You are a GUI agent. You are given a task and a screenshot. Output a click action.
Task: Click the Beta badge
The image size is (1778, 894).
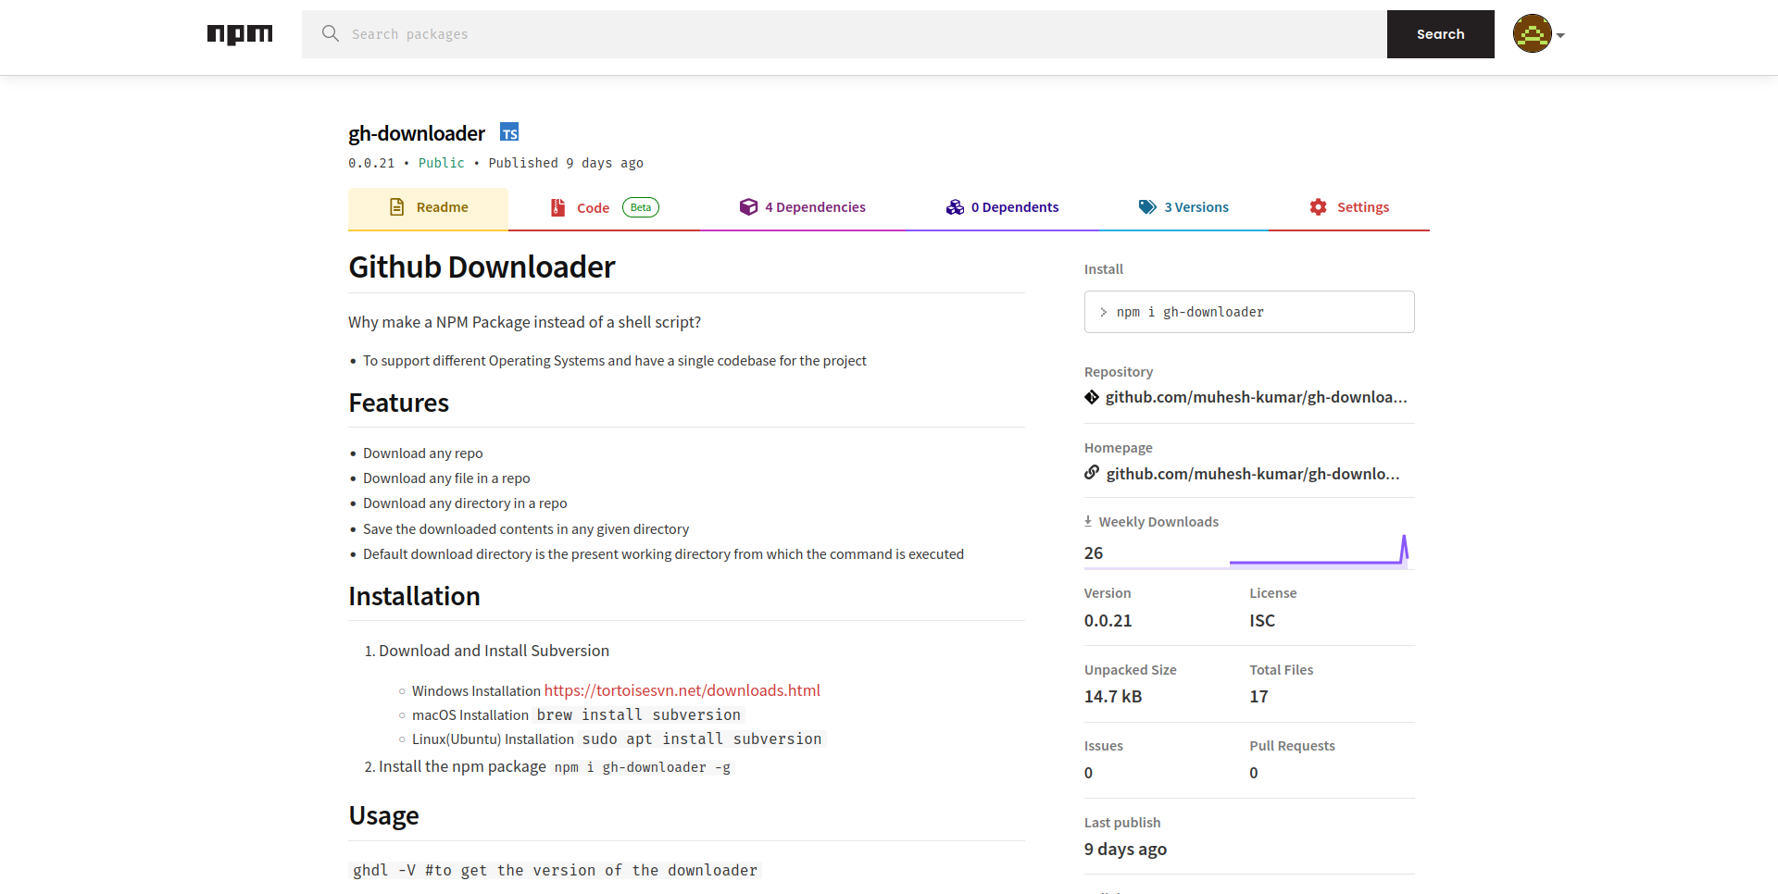pos(641,207)
